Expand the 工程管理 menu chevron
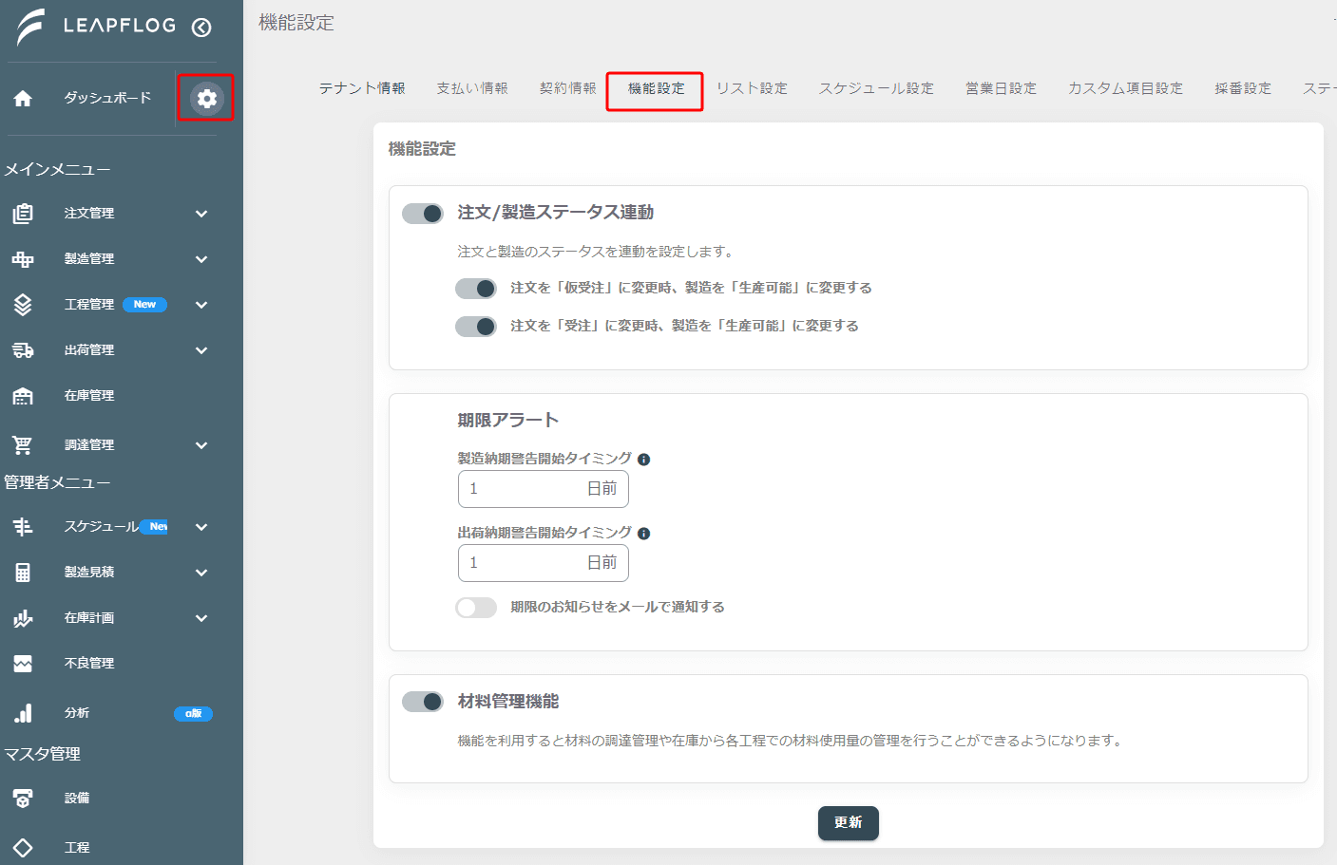The height and width of the screenshot is (865, 1337). pyautogui.click(x=201, y=305)
